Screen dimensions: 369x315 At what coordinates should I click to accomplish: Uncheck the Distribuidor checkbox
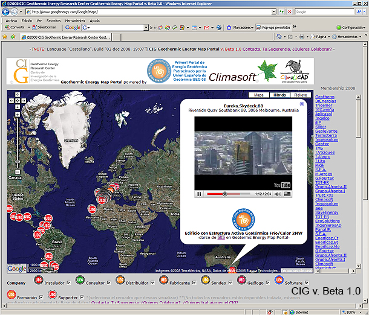click(x=152, y=282)
